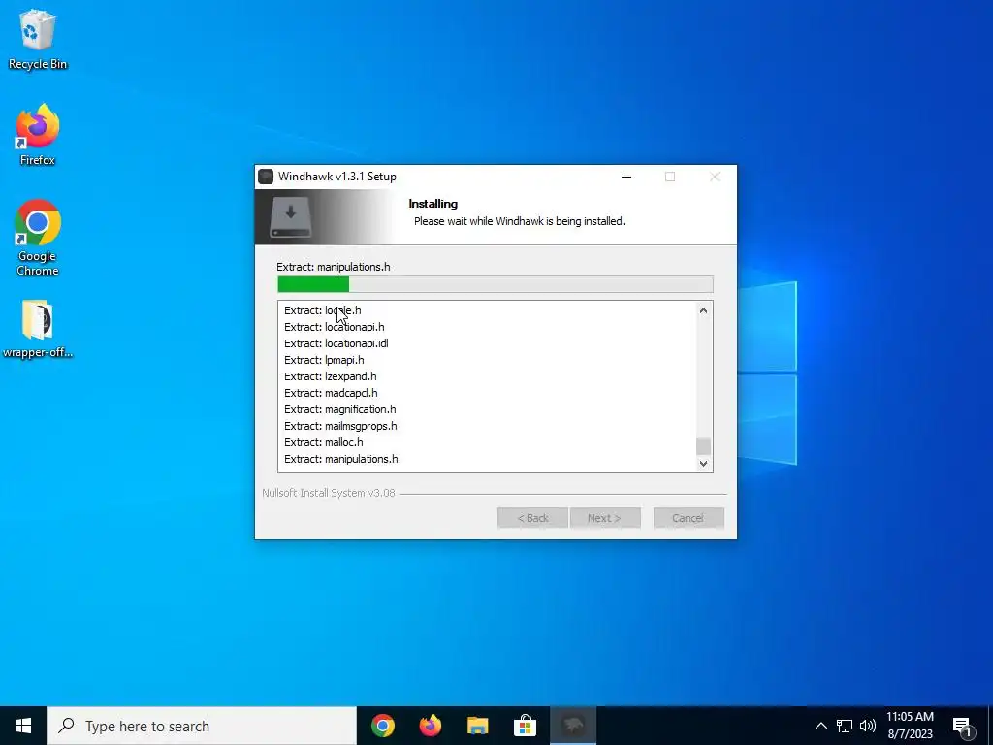The image size is (993, 745).
Task: Select the 'Extract: malloc.h' log line
Action: [x=324, y=442]
